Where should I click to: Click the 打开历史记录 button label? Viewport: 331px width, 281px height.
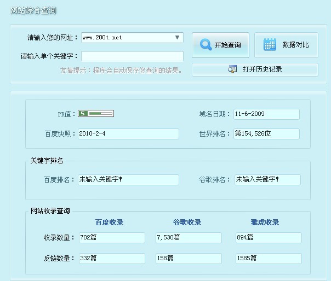tap(262, 69)
